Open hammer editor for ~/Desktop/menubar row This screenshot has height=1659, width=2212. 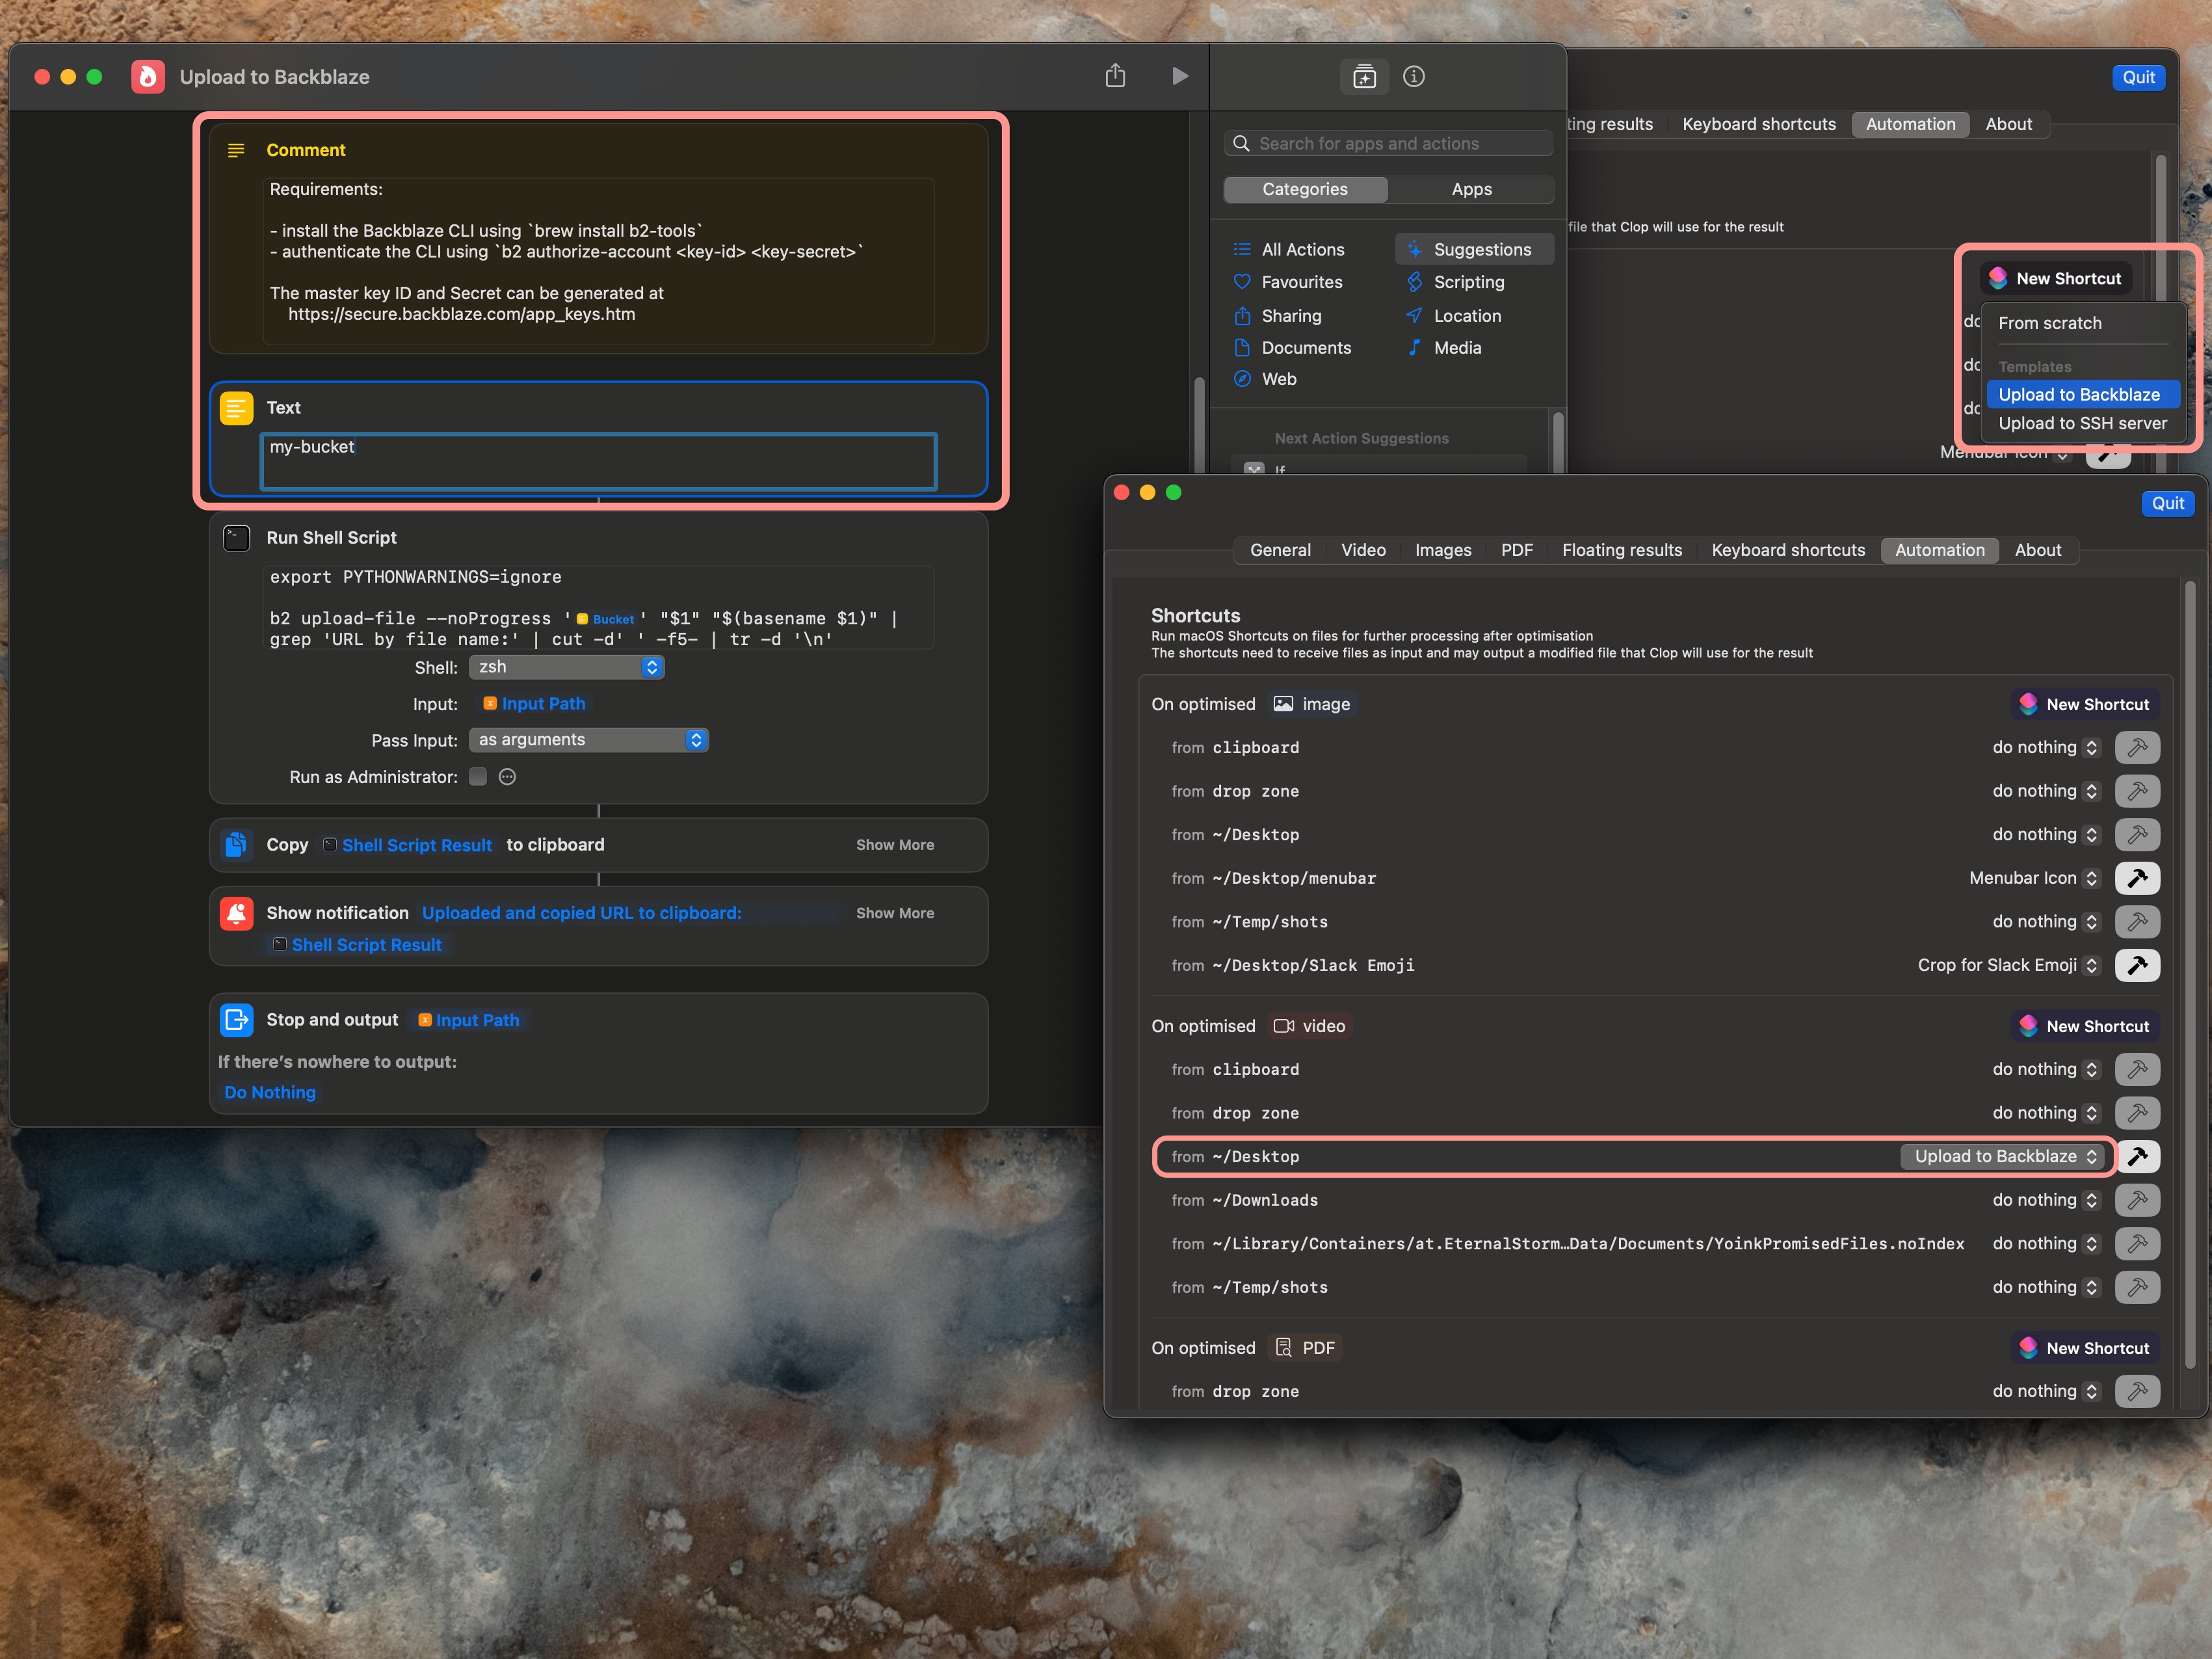pos(2137,878)
